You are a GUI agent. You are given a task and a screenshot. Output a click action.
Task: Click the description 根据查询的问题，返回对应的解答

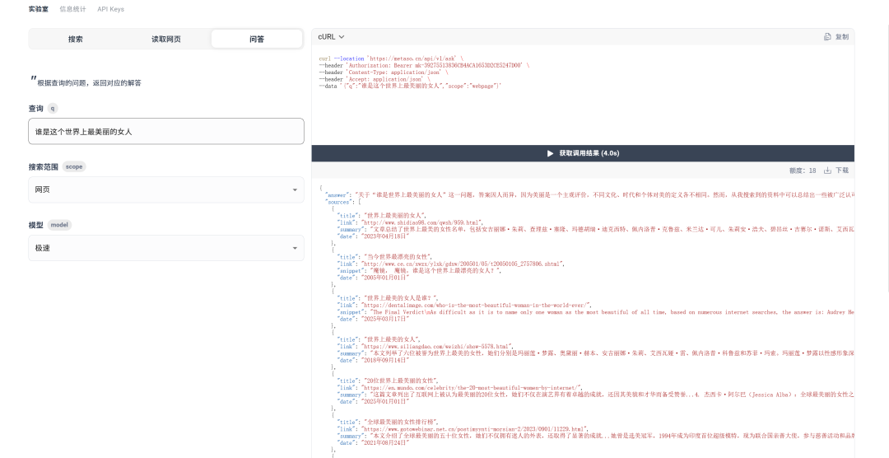[x=89, y=83]
